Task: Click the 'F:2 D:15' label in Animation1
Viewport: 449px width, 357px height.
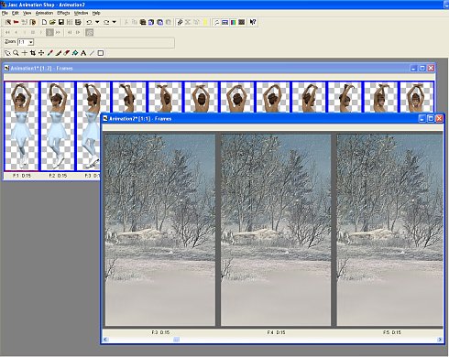Action: tap(58, 176)
